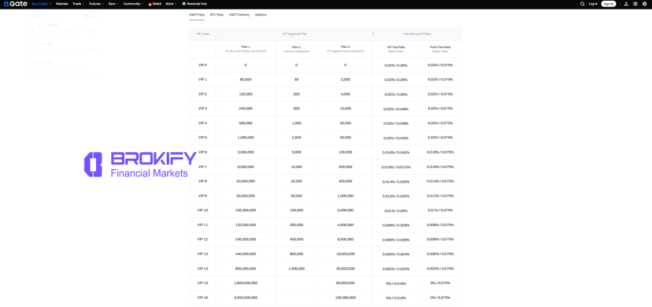Viewport: 652px width, 307px height.
Task: Switch to the BTC Perp tab
Action: point(216,14)
